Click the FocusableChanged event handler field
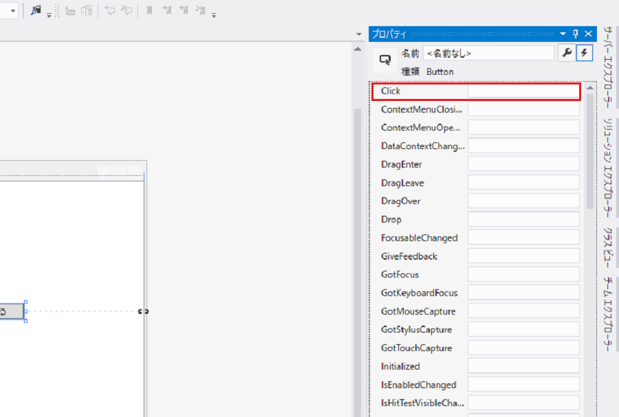This screenshot has width=619, height=417. click(523, 237)
